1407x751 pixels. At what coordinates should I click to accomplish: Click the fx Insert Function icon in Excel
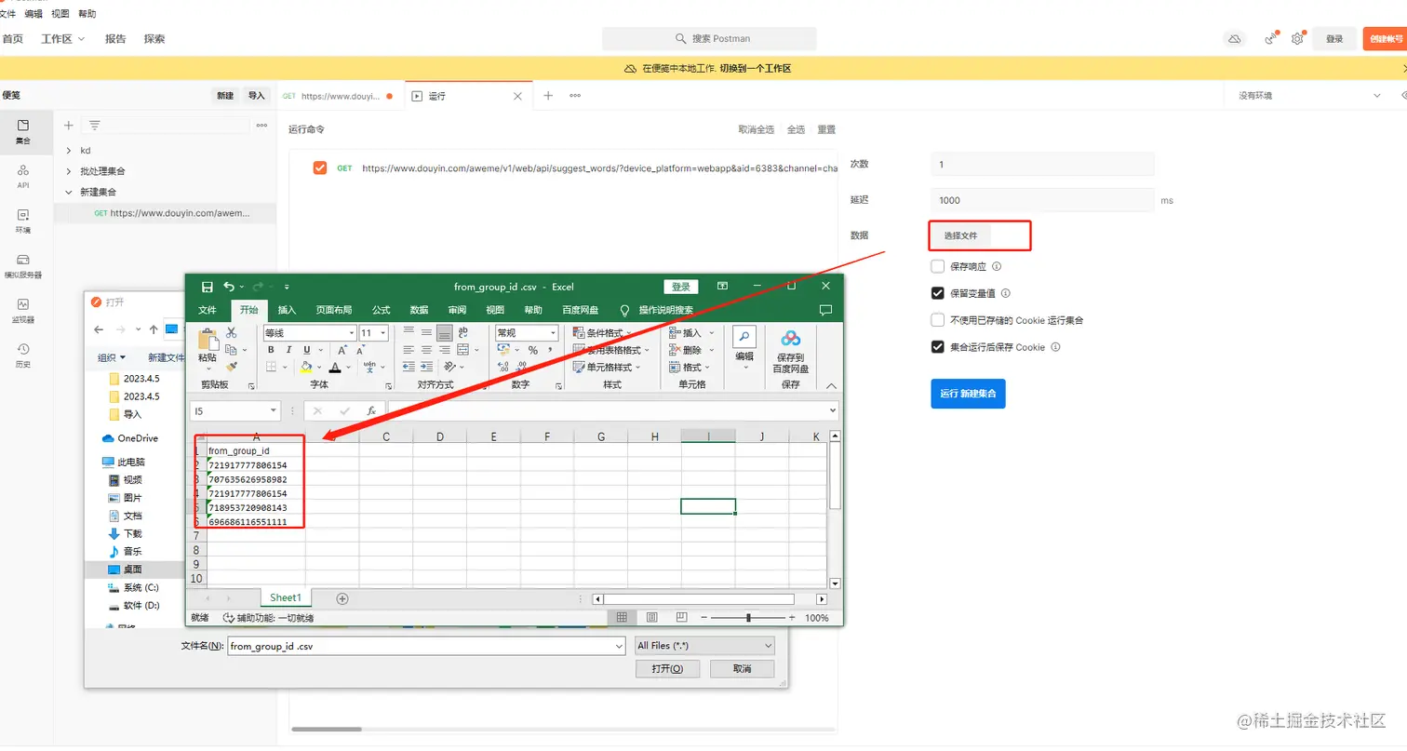[x=370, y=410]
